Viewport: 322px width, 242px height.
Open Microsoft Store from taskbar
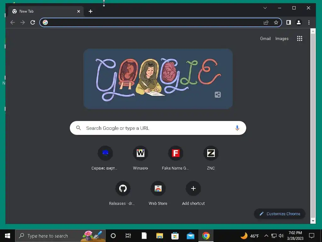point(175,236)
